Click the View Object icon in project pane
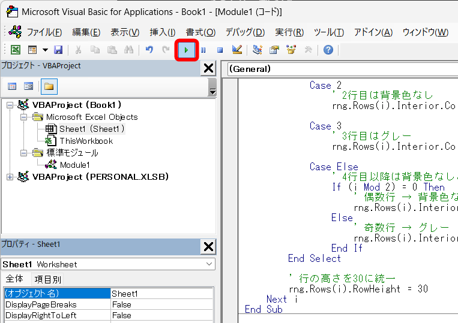The image size is (458, 323). 28,86
